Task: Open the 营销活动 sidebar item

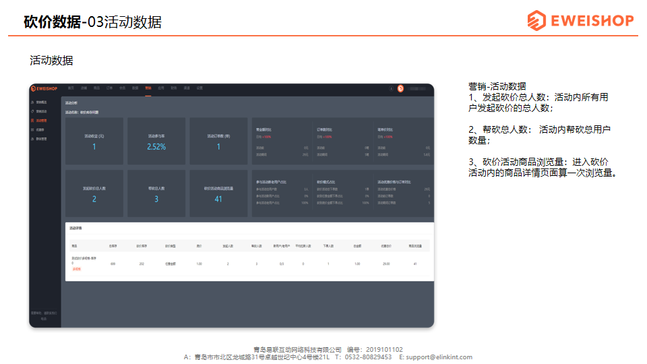Action: click(41, 111)
